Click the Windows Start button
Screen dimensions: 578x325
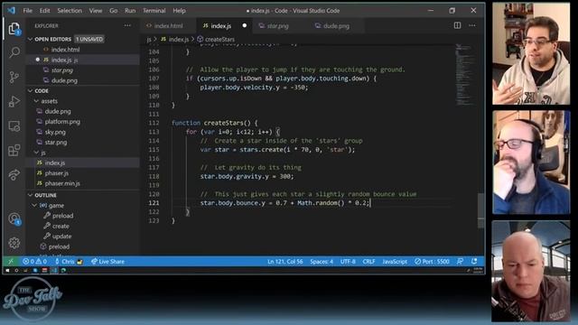click(7, 271)
